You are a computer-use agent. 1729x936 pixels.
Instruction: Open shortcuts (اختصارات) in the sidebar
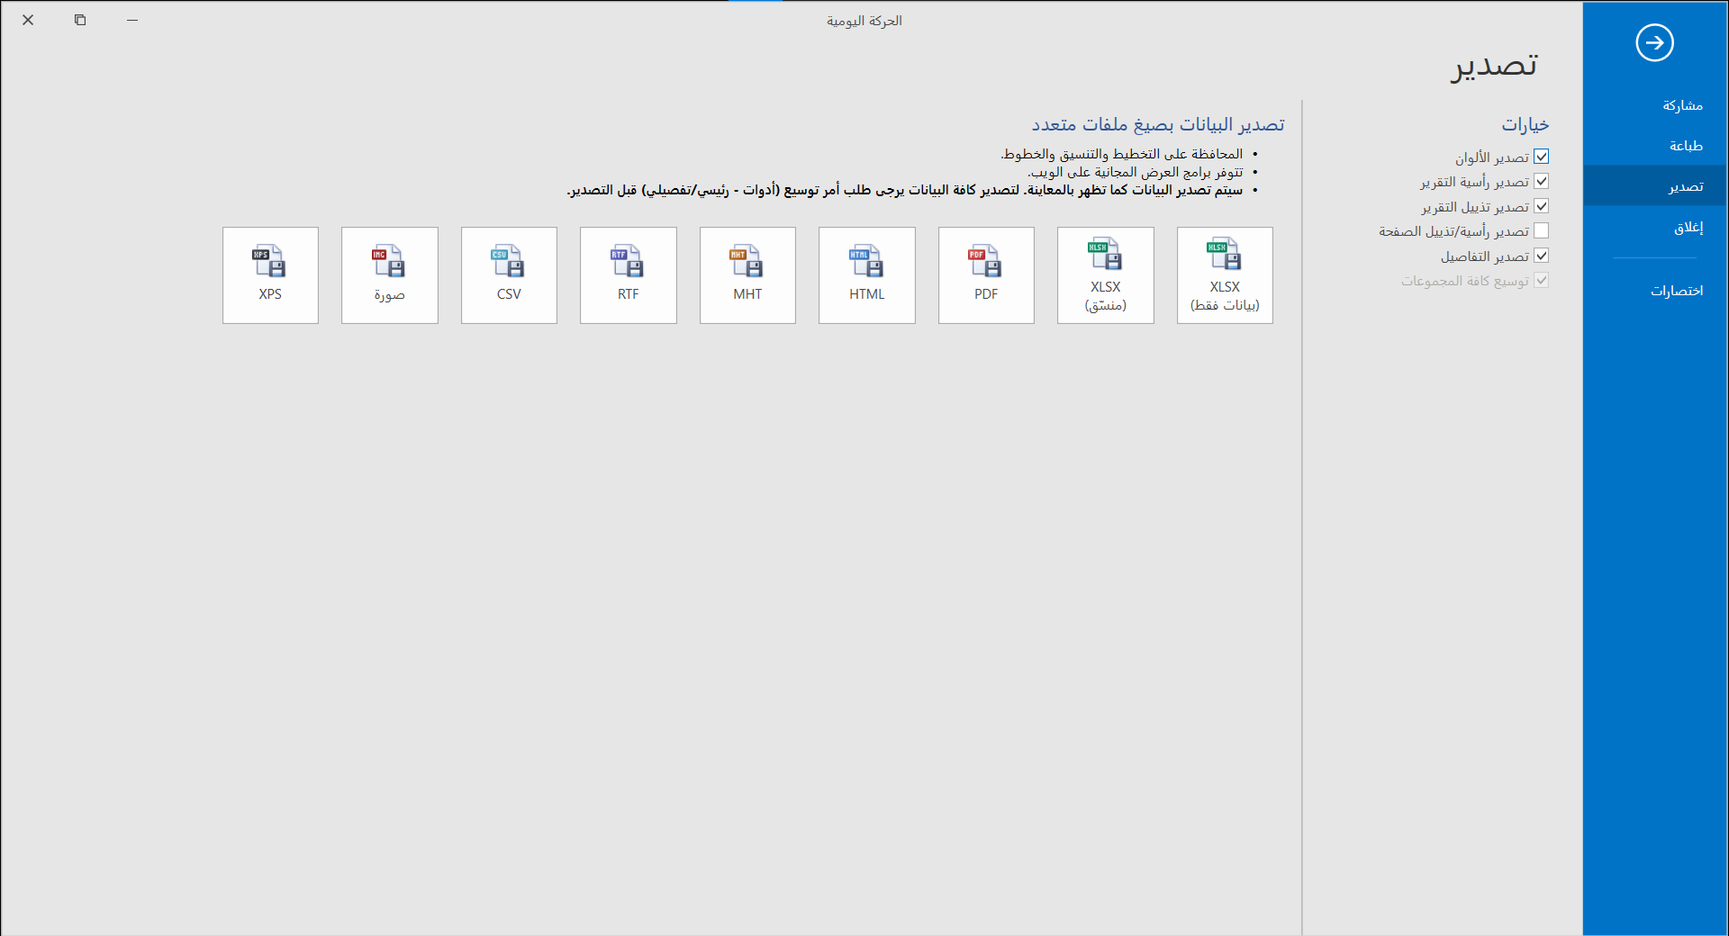1676,291
